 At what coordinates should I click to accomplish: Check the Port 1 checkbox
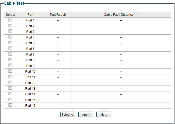point(10,20)
